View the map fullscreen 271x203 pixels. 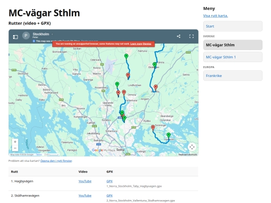pyautogui.click(x=191, y=36)
